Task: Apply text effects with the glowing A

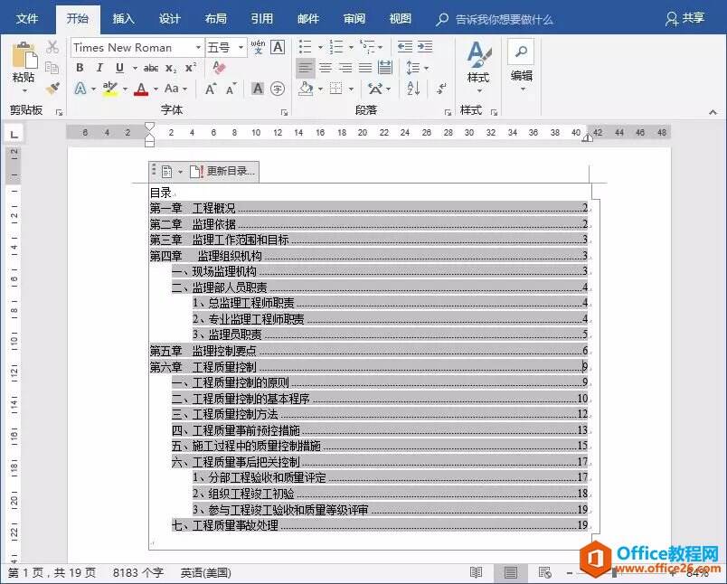Action: pos(80,88)
